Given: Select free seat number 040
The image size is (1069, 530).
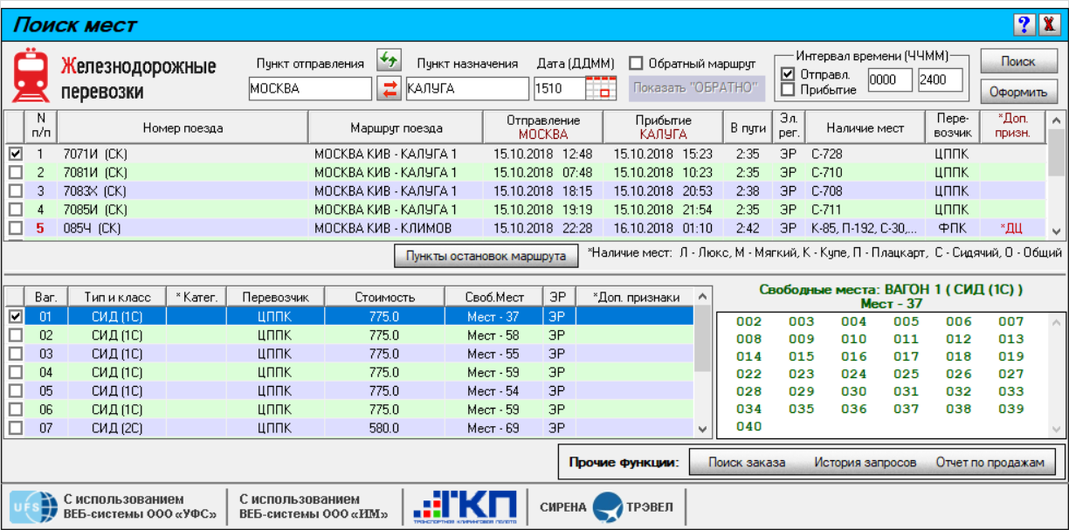Looking at the screenshot, I should 749,426.
